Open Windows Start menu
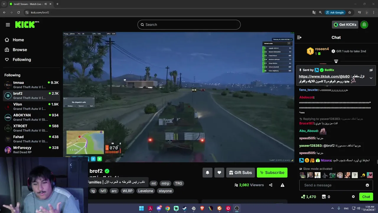This screenshot has height=213, width=378. [141, 208]
